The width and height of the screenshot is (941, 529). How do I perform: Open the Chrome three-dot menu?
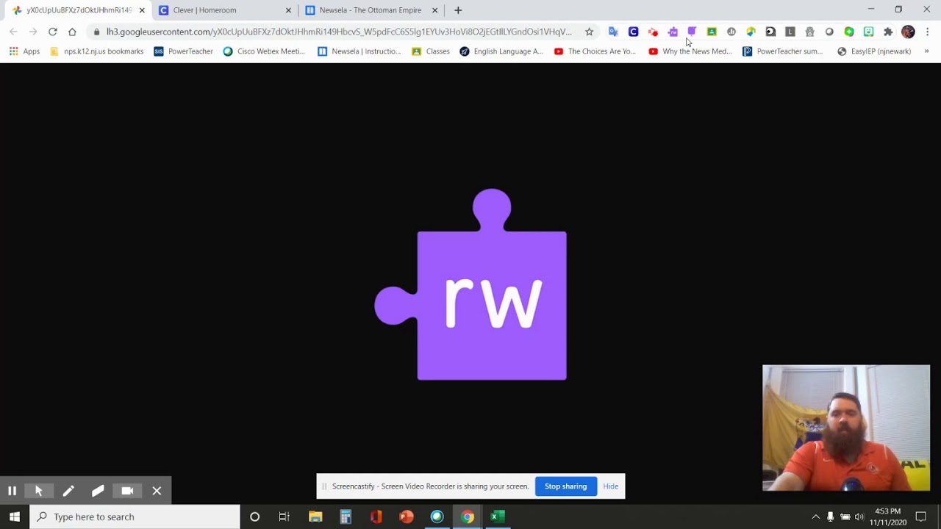tap(928, 32)
